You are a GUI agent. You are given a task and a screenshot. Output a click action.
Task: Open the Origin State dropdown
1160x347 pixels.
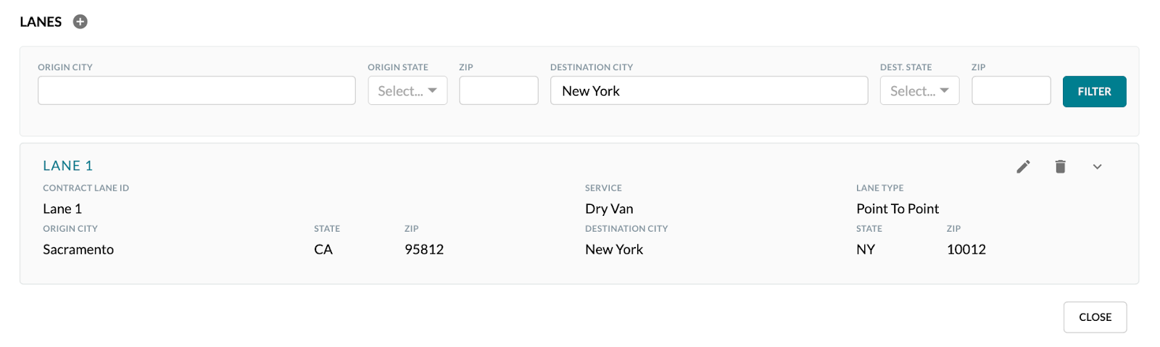(407, 91)
